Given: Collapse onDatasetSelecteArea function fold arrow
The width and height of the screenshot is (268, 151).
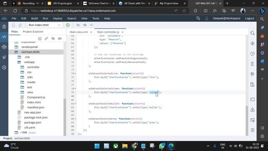Looking at the screenshot, I should [x=75, y=119].
